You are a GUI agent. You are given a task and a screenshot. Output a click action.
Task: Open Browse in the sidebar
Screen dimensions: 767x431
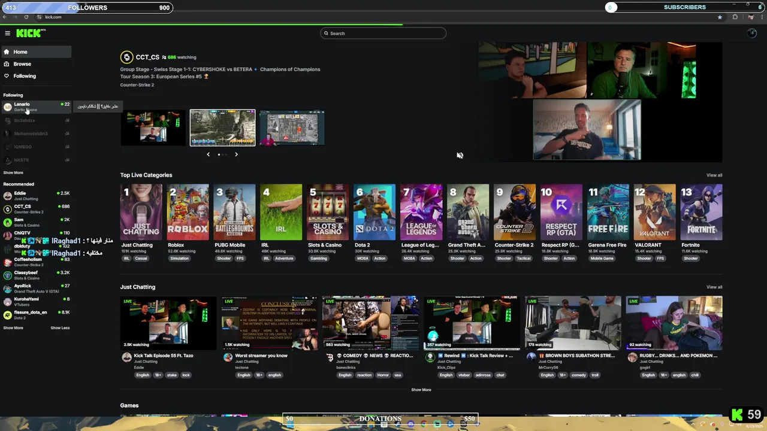(36, 64)
